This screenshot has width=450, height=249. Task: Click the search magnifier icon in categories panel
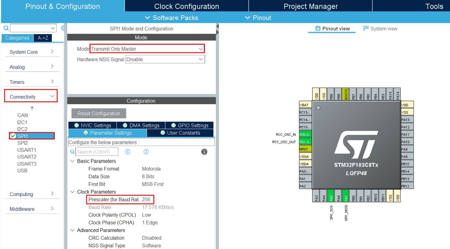pos(5,28)
